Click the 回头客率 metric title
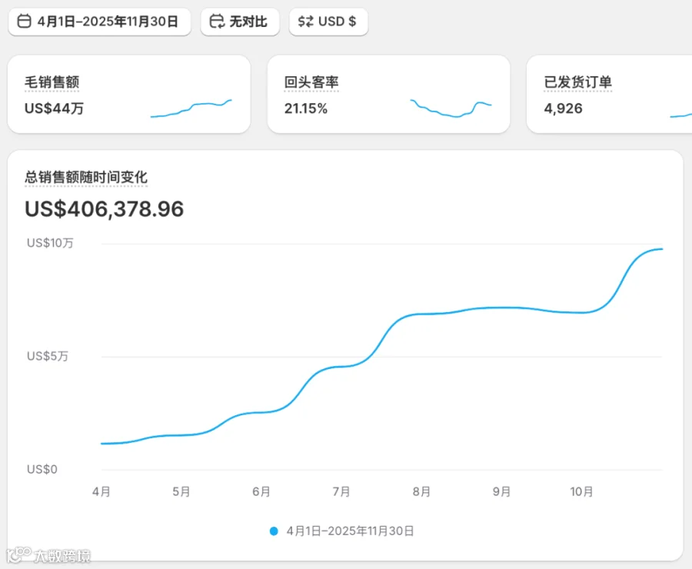The height and width of the screenshot is (569, 692). point(311,82)
